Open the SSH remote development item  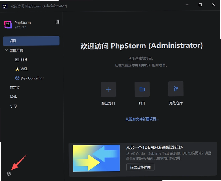(21, 60)
